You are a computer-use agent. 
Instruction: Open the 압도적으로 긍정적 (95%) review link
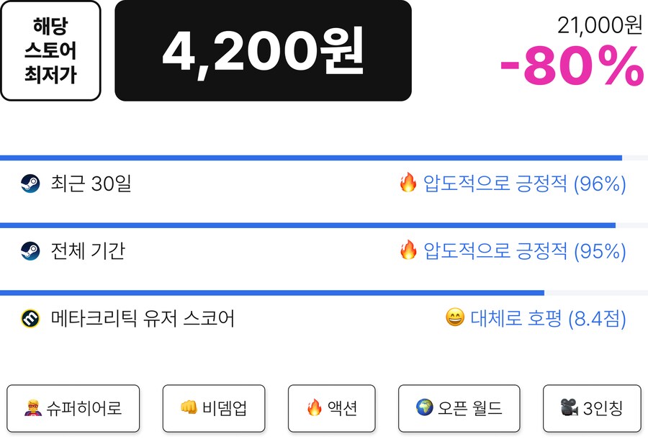click(524, 251)
